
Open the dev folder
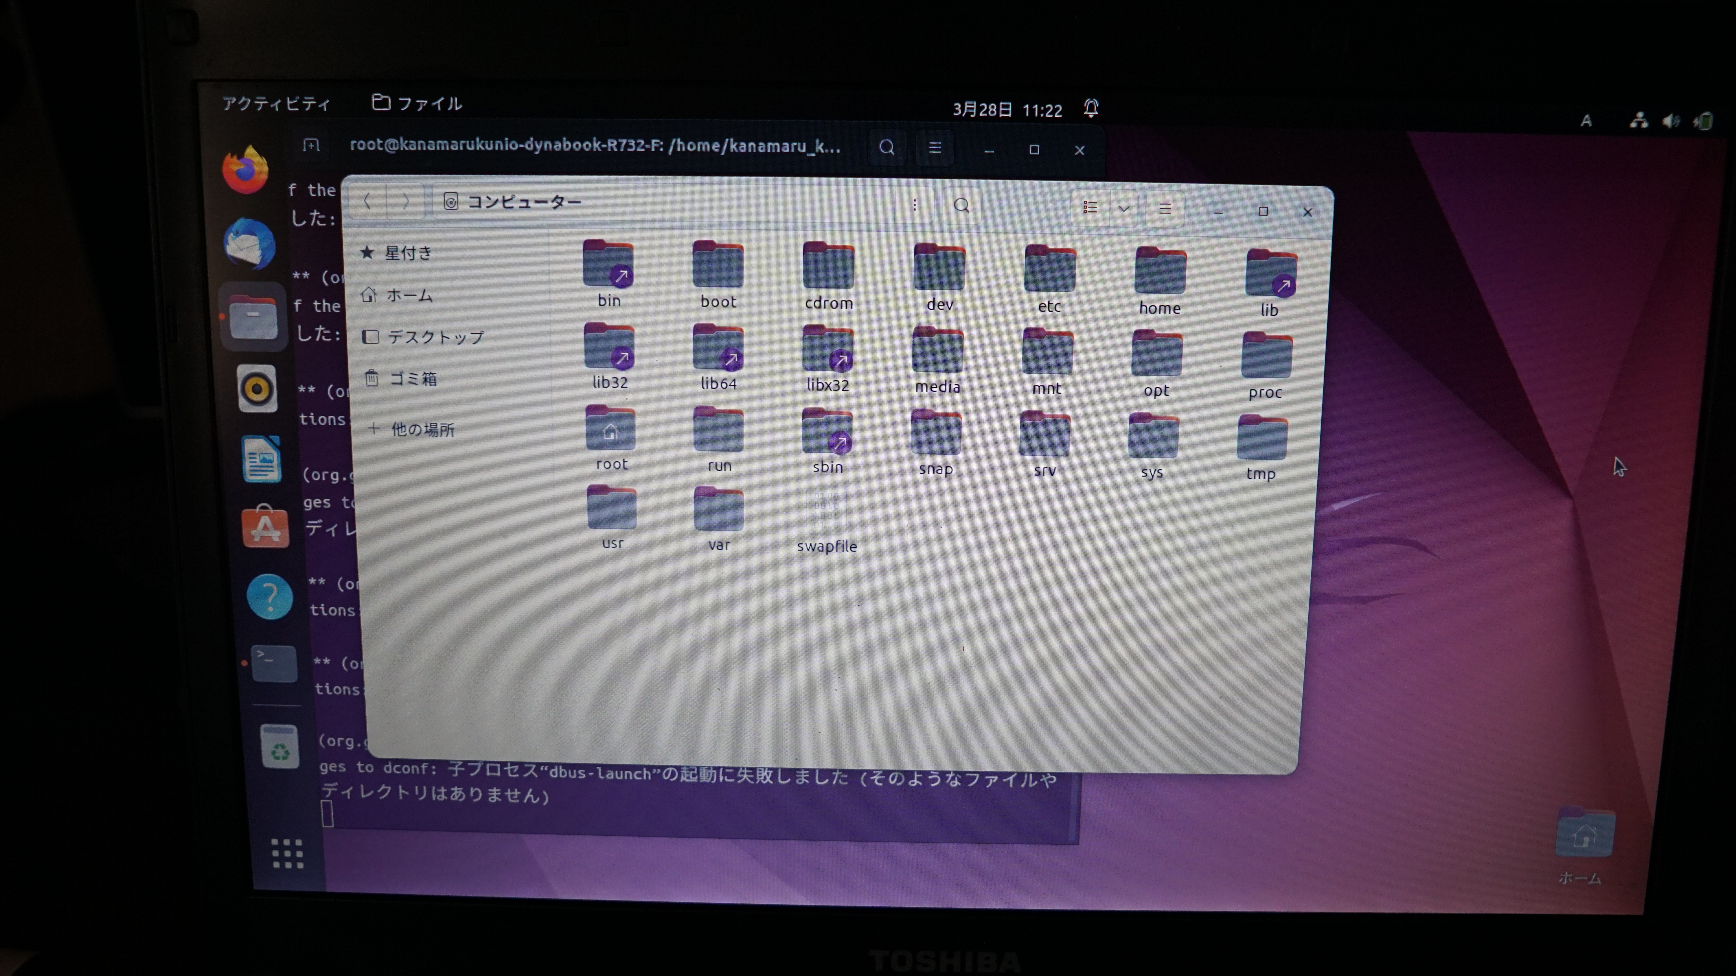939,278
